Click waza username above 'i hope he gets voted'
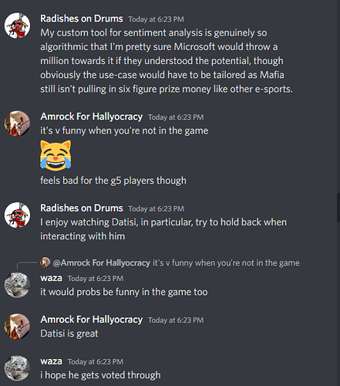The width and height of the screenshot is (340, 386). pos(51,361)
